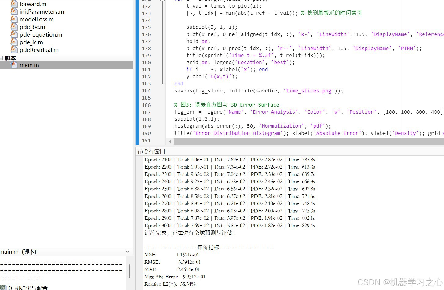Click the histogram(abs_error(:), 50...) code line
Viewport: 444px width, 290px height.
[253, 126]
